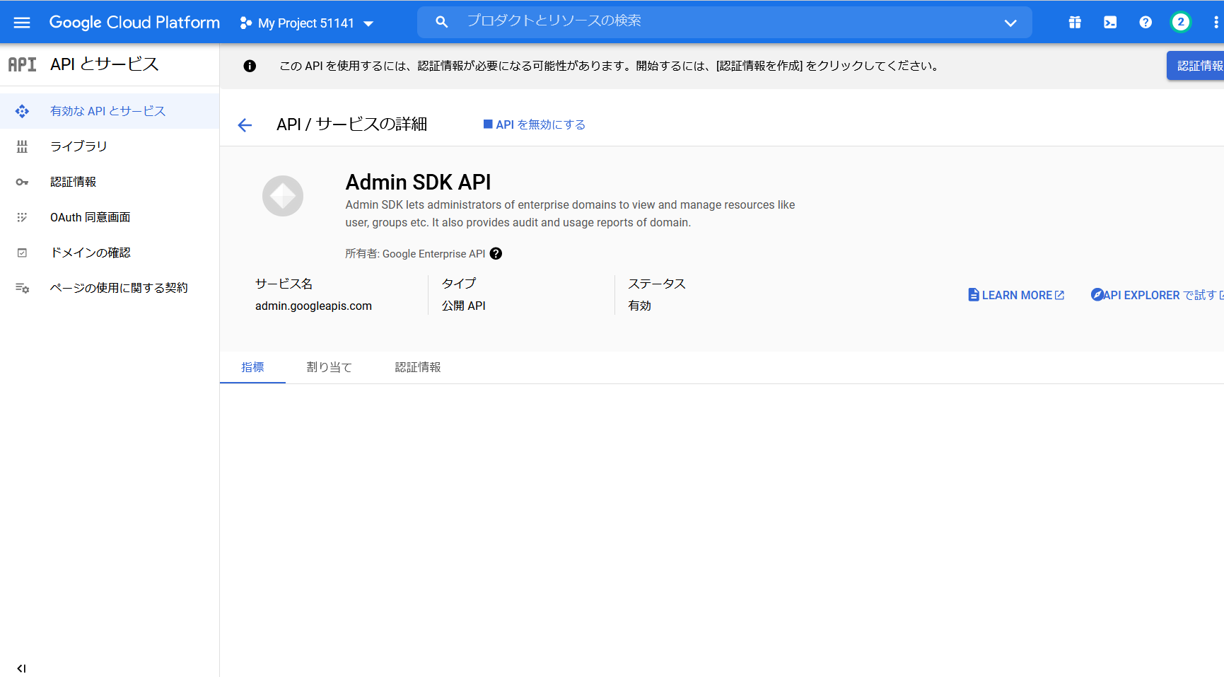Screen dimensions: 1224x677
Task: Click the project hexagon icon
Action: (x=245, y=23)
